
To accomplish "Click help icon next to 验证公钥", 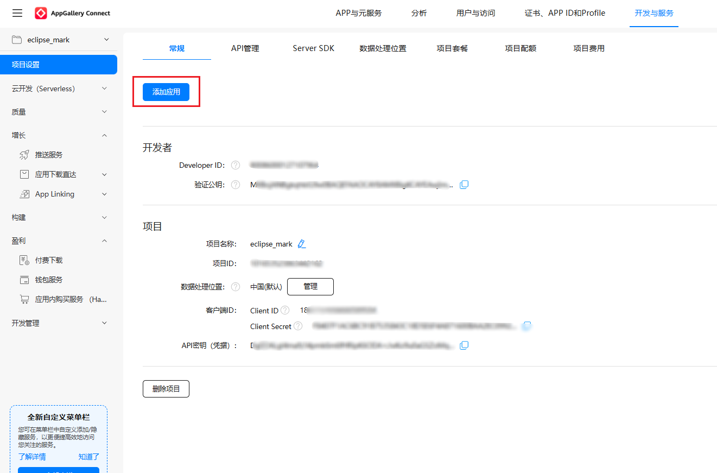I will click(236, 185).
